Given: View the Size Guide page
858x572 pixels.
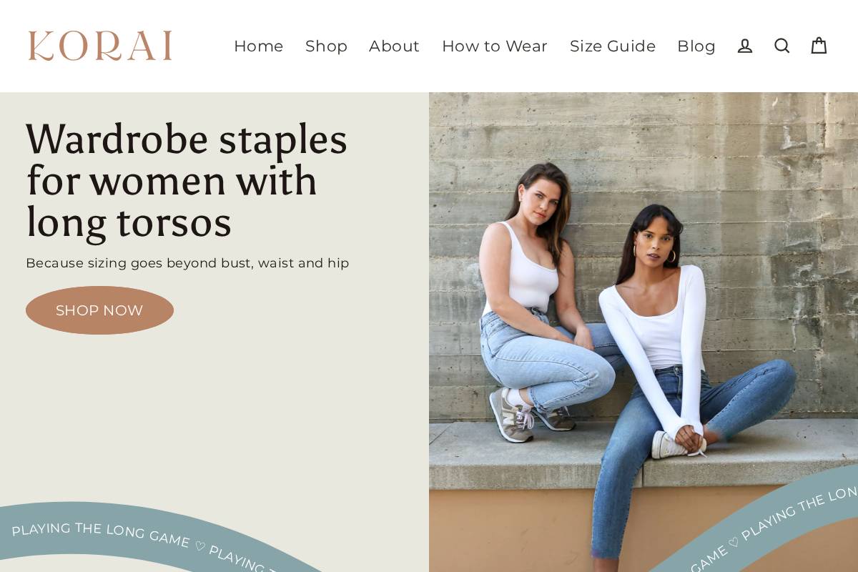Looking at the screenshot, I should pos(613,46).
